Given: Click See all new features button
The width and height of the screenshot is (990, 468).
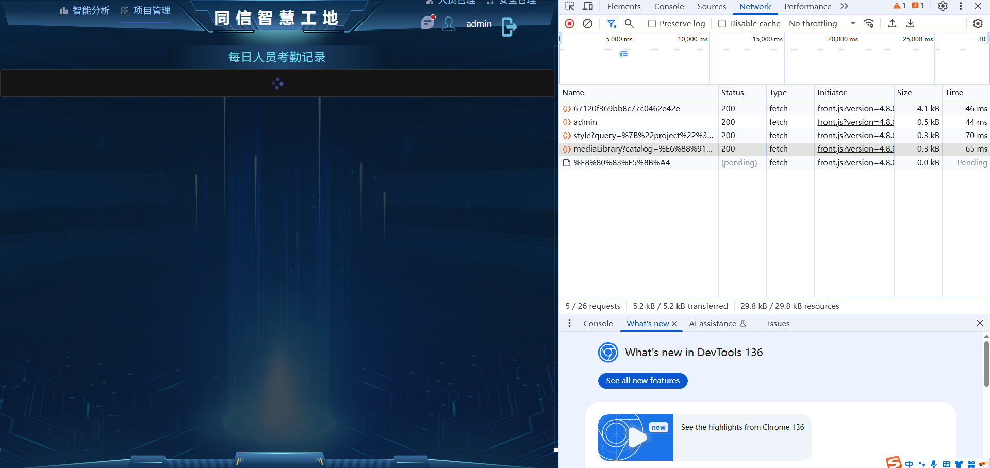Looking at the screenshot, I should click(x=642, y=381).
